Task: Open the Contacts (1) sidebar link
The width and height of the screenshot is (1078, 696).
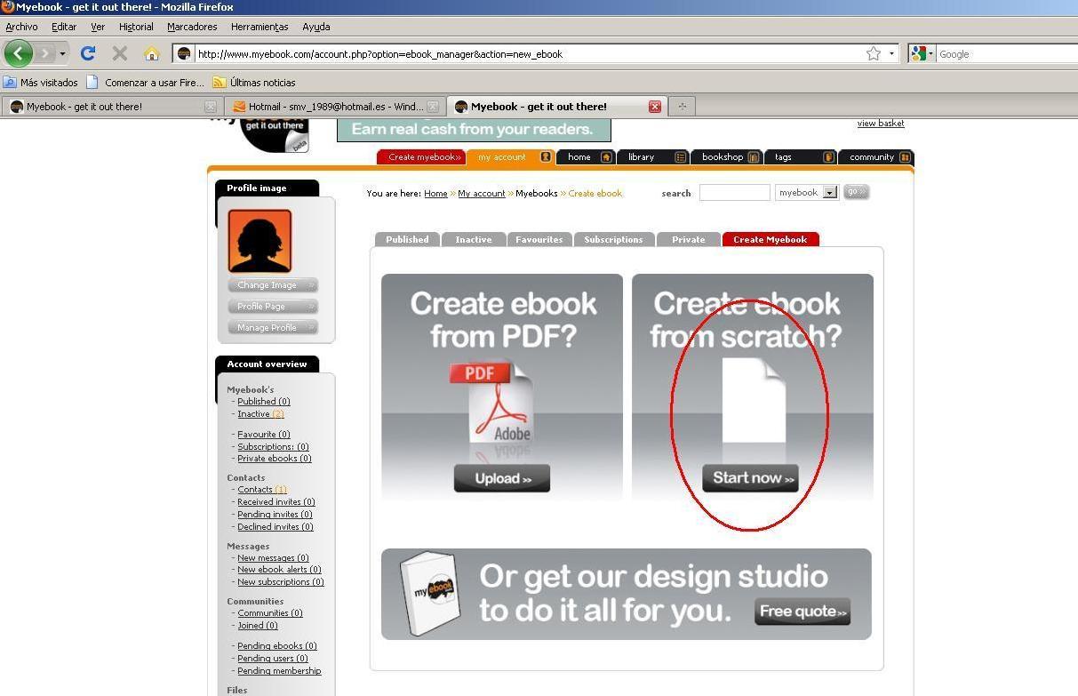Action: (262, 490)
